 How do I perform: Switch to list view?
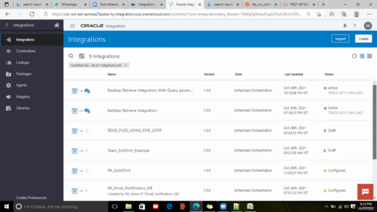click(362, 57)
